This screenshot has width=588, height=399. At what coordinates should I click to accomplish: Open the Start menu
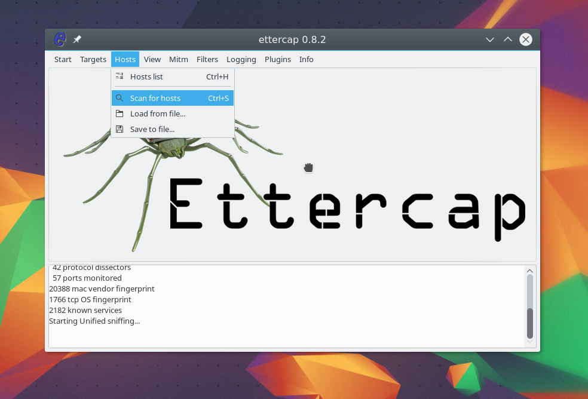click(63, 59)
